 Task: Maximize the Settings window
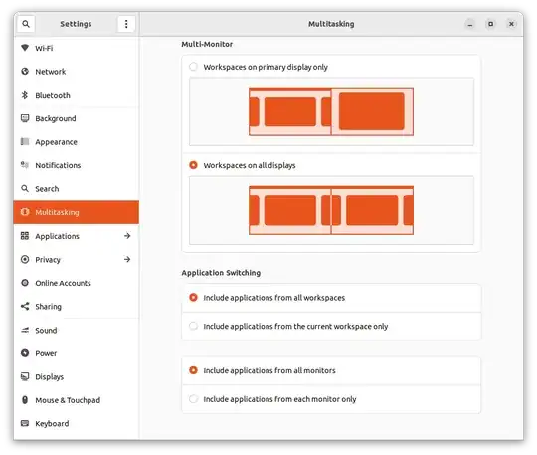point(491,24)
